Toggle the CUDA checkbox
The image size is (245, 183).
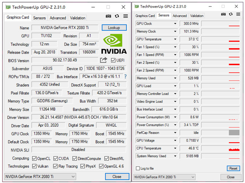56,158
